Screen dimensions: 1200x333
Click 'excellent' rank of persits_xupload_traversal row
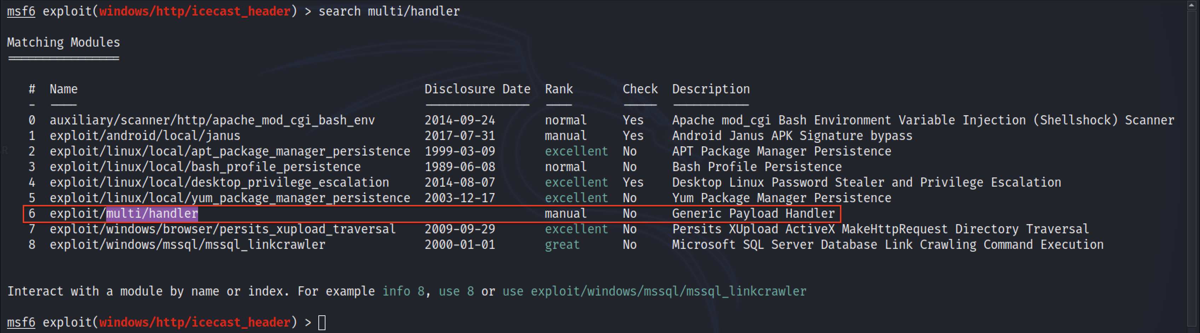(x=577, y=229)
